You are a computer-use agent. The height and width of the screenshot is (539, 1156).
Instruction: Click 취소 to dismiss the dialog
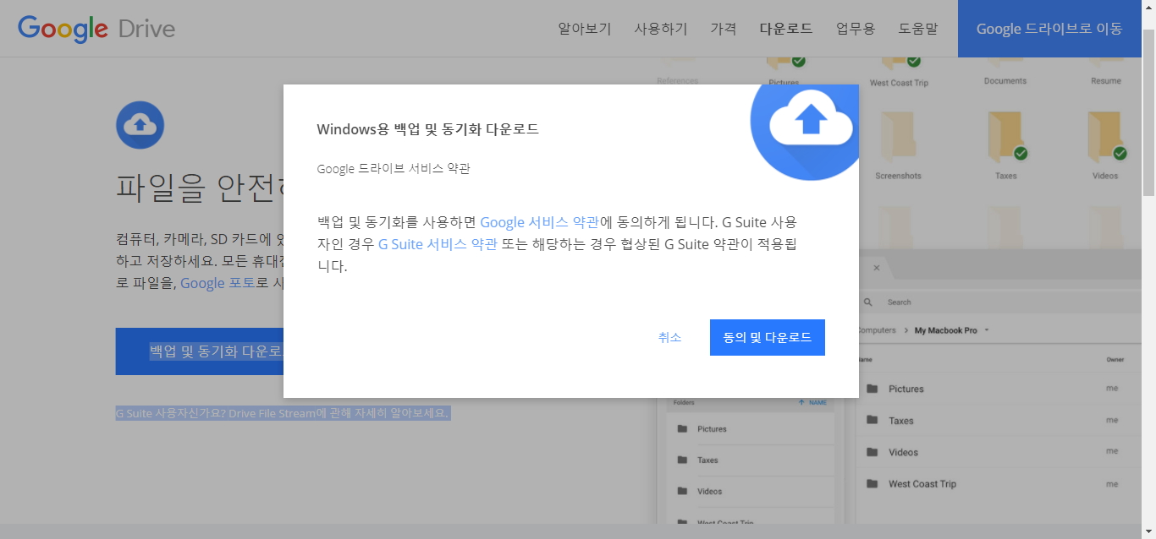669,337
